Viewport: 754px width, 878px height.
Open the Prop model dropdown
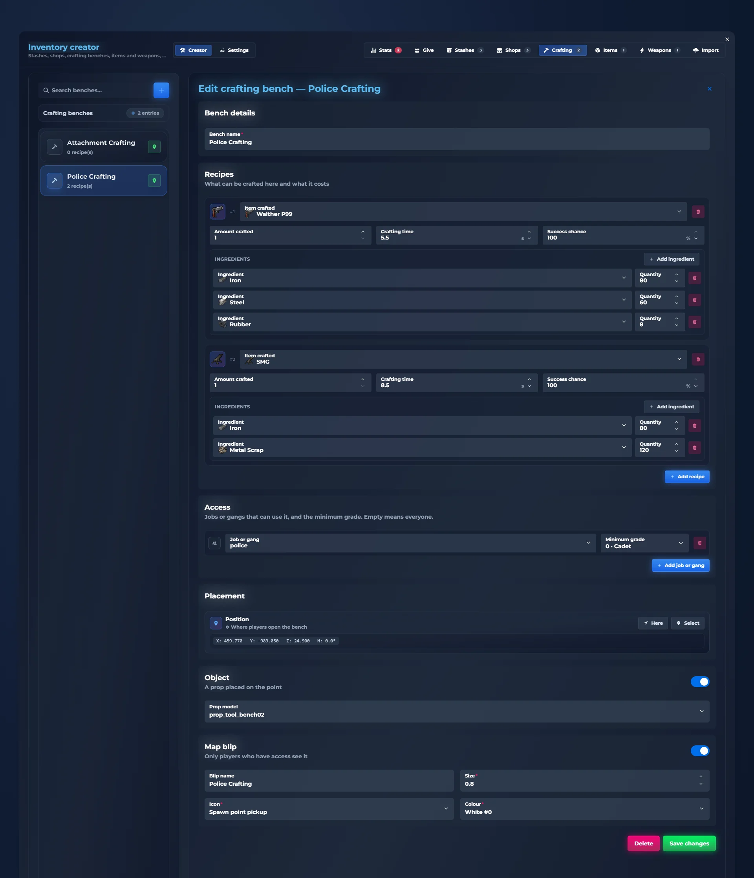click(456, 712)
